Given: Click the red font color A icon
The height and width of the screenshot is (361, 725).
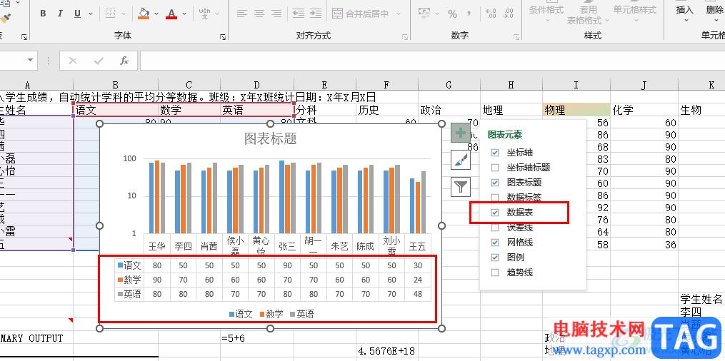Looking at the screenshot, I should pos(172,14).
